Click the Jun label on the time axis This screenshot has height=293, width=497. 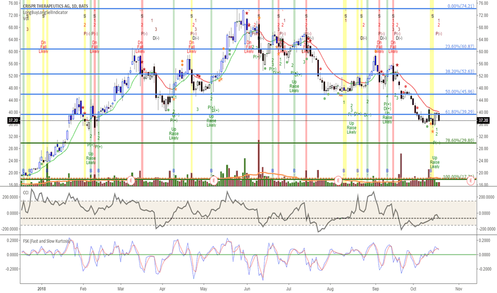pos(247,289)
